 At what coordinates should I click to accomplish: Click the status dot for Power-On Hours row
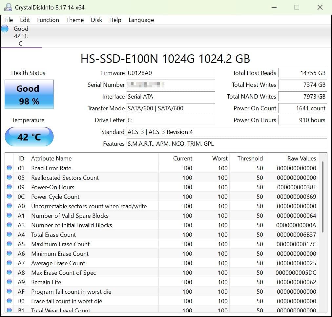9,187
